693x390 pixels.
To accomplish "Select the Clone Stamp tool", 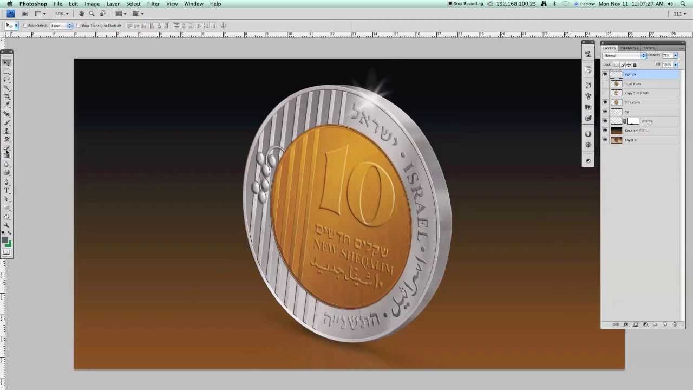I will click(x=6, y=131).
